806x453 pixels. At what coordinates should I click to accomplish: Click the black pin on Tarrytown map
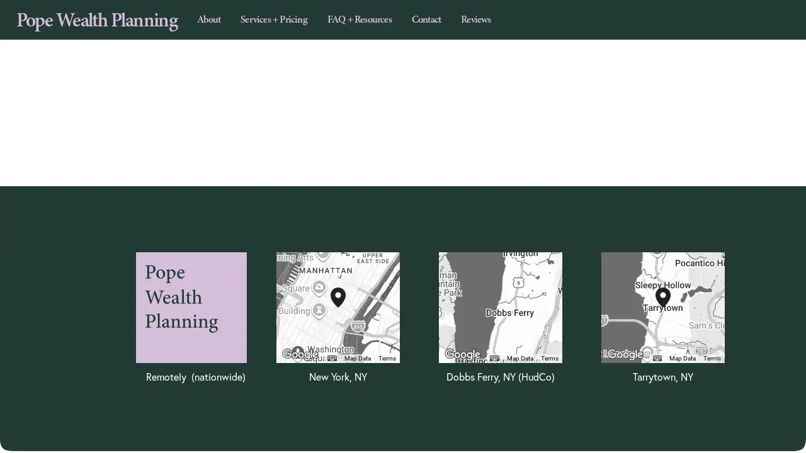click(663, 297)
